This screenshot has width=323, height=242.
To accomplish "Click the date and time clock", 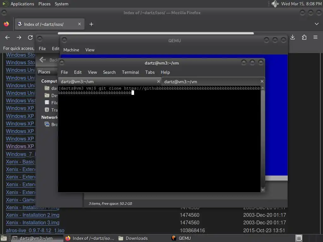I will 301,4.
